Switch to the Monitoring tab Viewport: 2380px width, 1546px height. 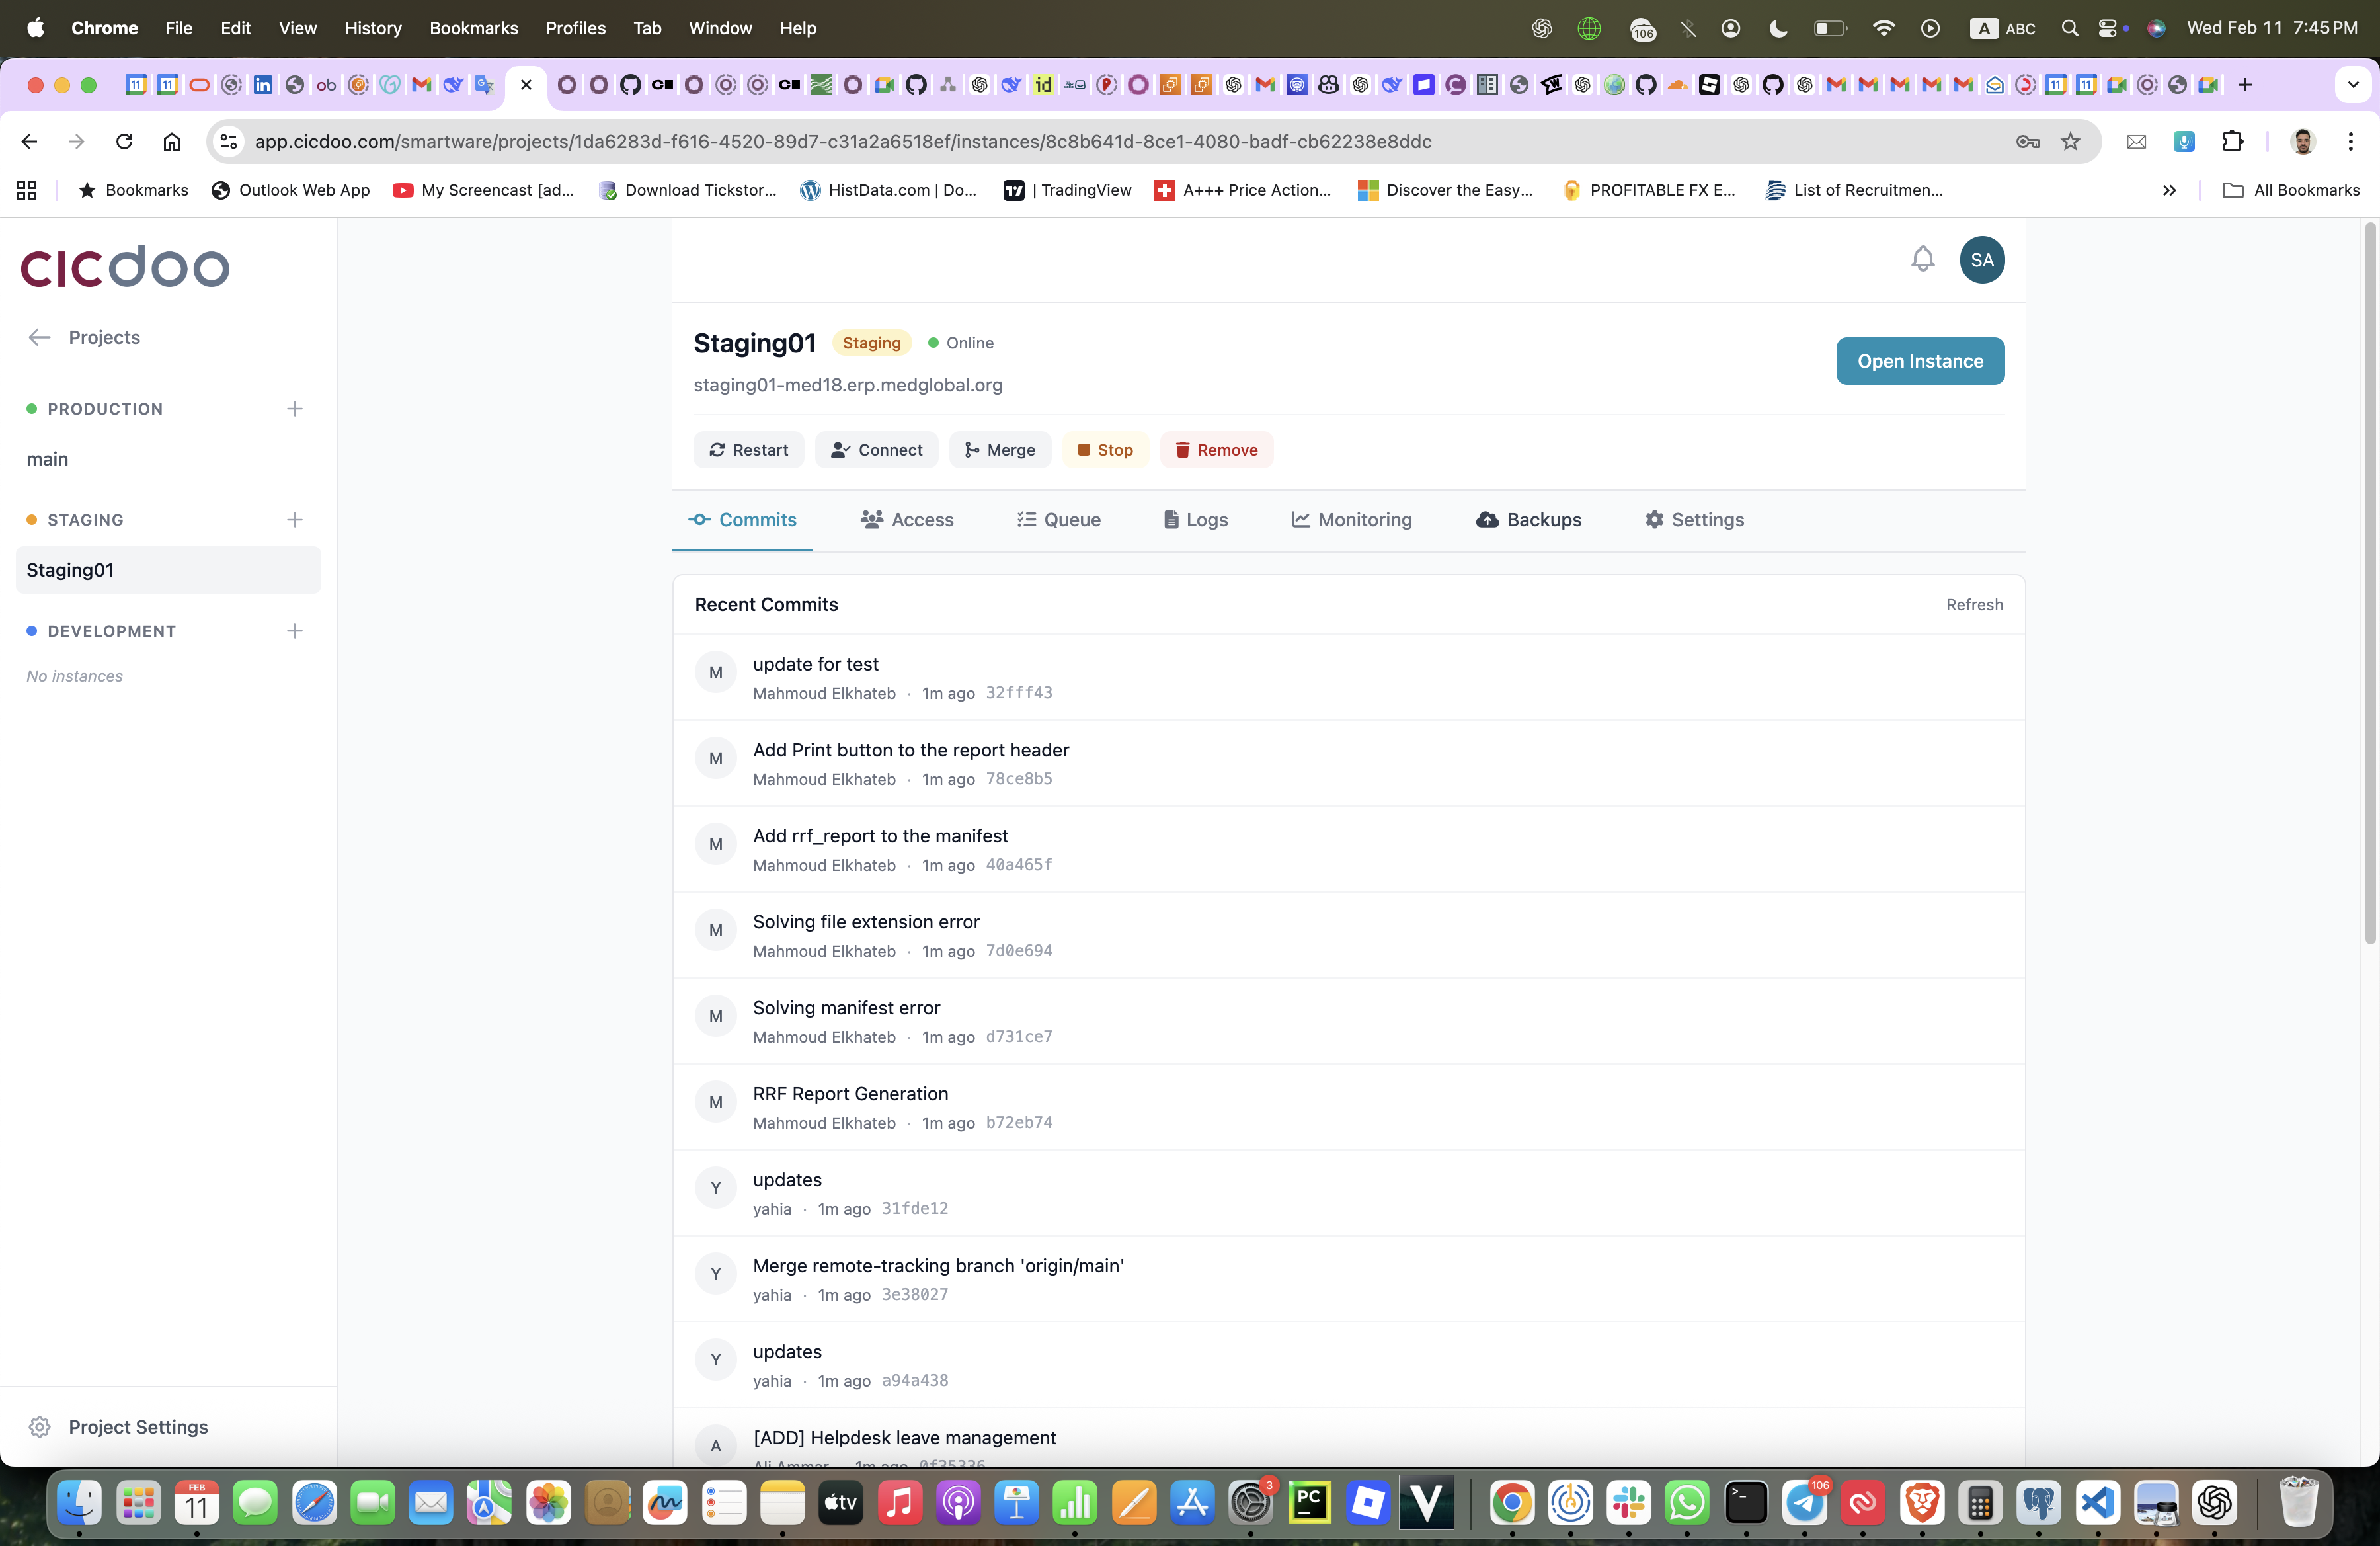(x=1351, y=520)
